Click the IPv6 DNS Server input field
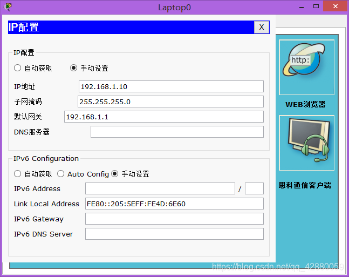Viewport: 349px width, 277px height. pyautogui.click(x=174, y=234)
